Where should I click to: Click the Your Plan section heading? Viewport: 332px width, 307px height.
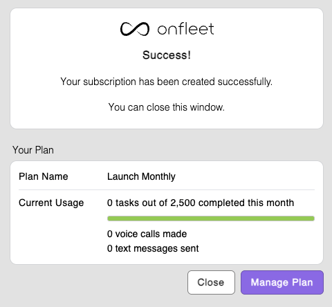click(x=33, y=150)
